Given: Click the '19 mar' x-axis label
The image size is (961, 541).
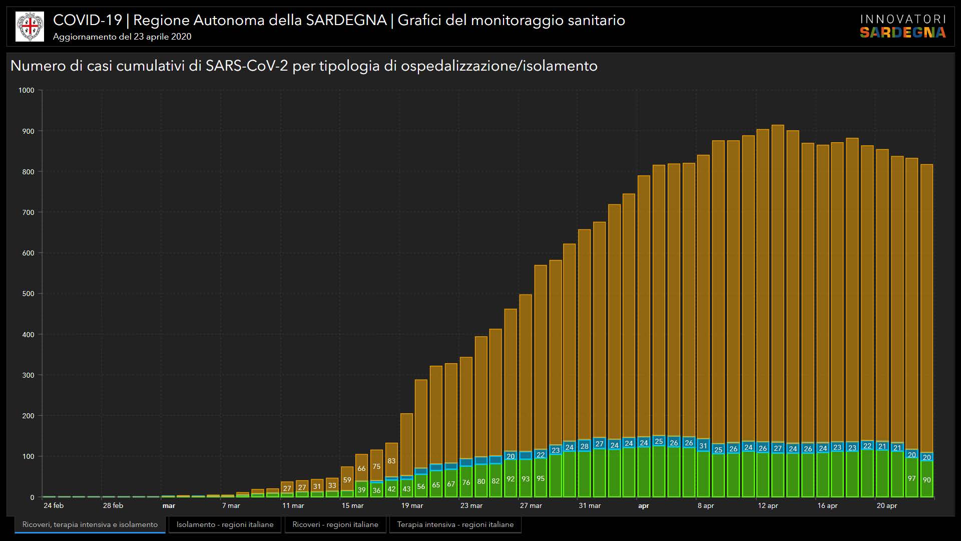Looking at the screenshot, I should click(412, 506).
